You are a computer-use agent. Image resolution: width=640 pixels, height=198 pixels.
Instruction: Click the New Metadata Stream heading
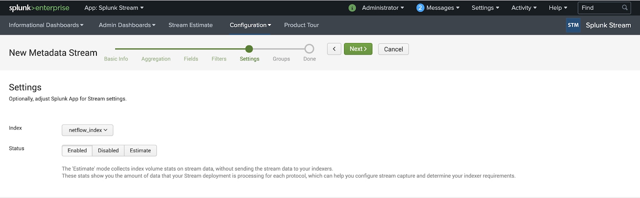(53, 53)
